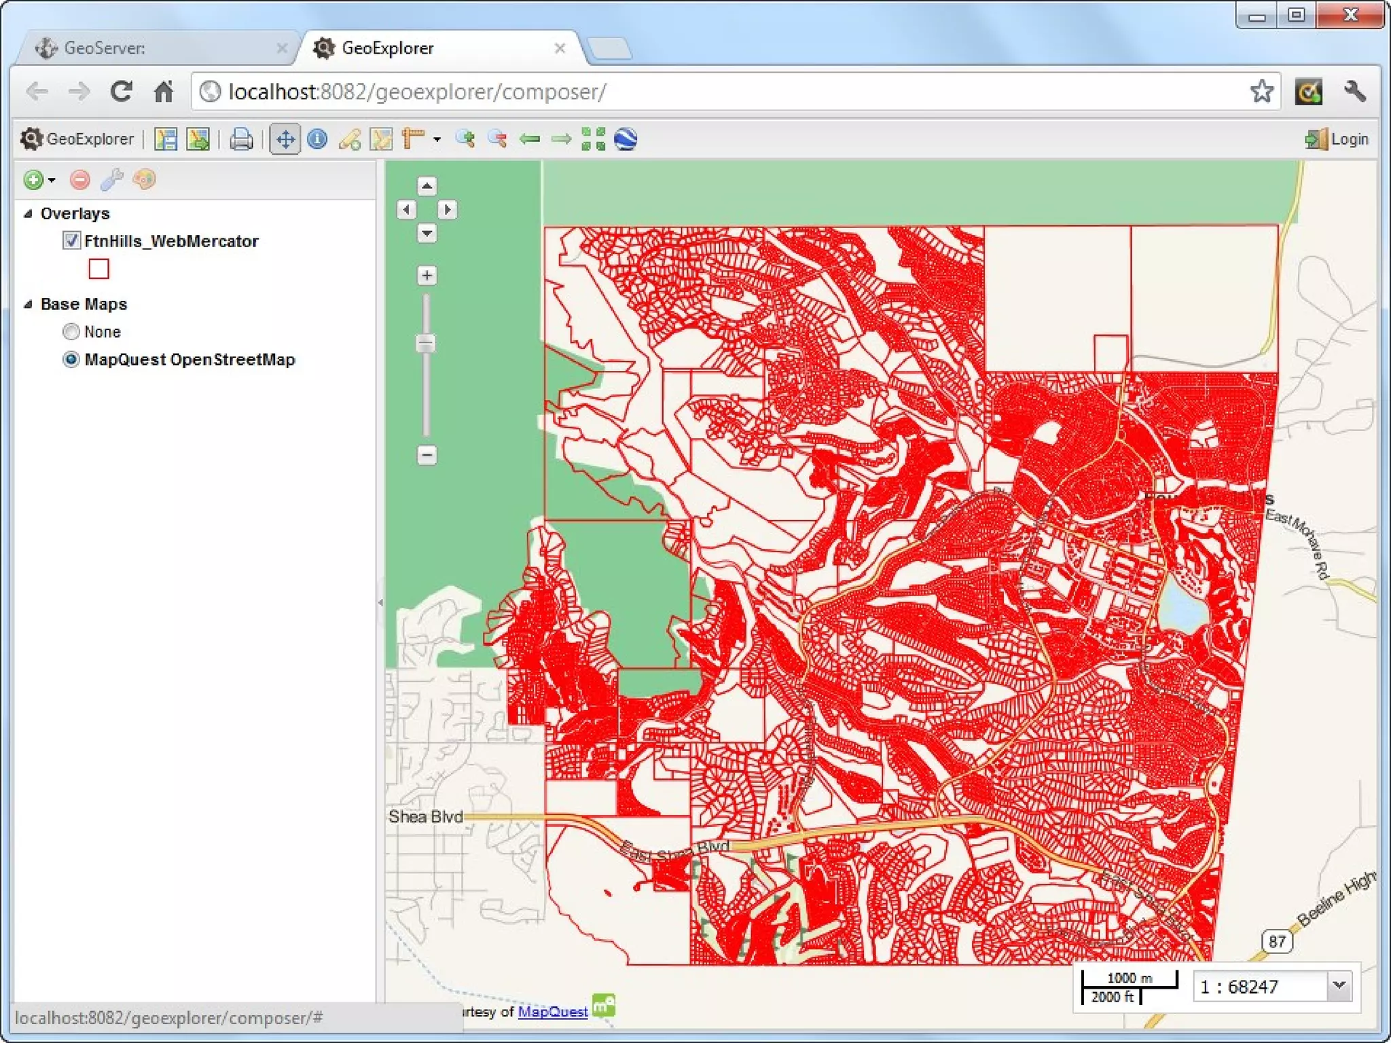Click the map zoom slider handle

(x=426, y=343)
